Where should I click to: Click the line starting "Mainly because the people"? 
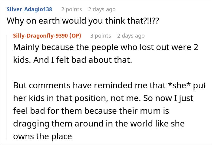[x=104, y=48]
